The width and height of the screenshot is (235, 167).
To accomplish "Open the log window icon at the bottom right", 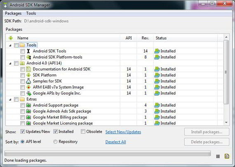I will point(227,156).
